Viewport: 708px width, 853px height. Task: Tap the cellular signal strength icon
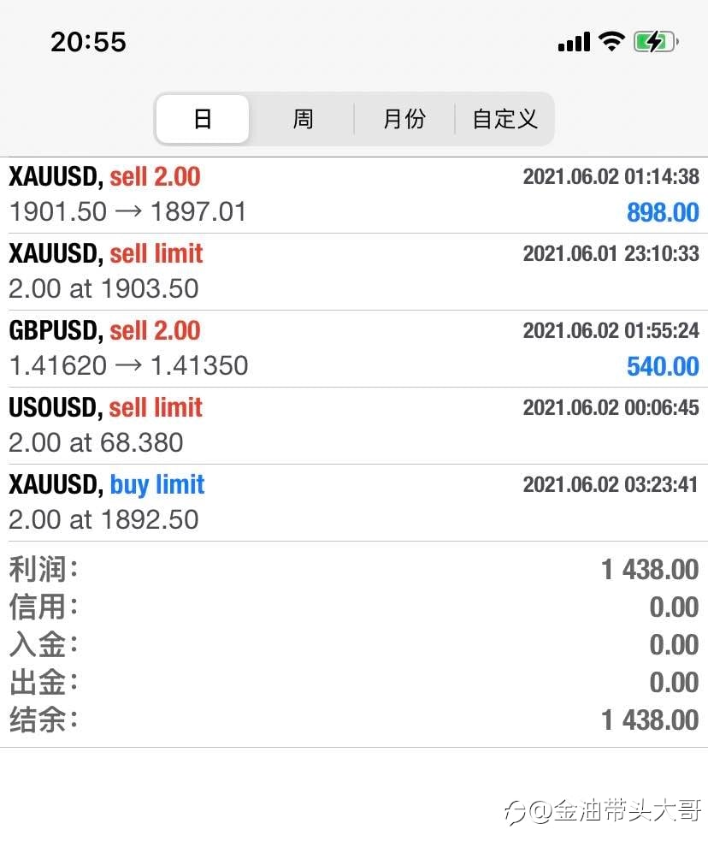pyautogui.click(x=575, y=42)
